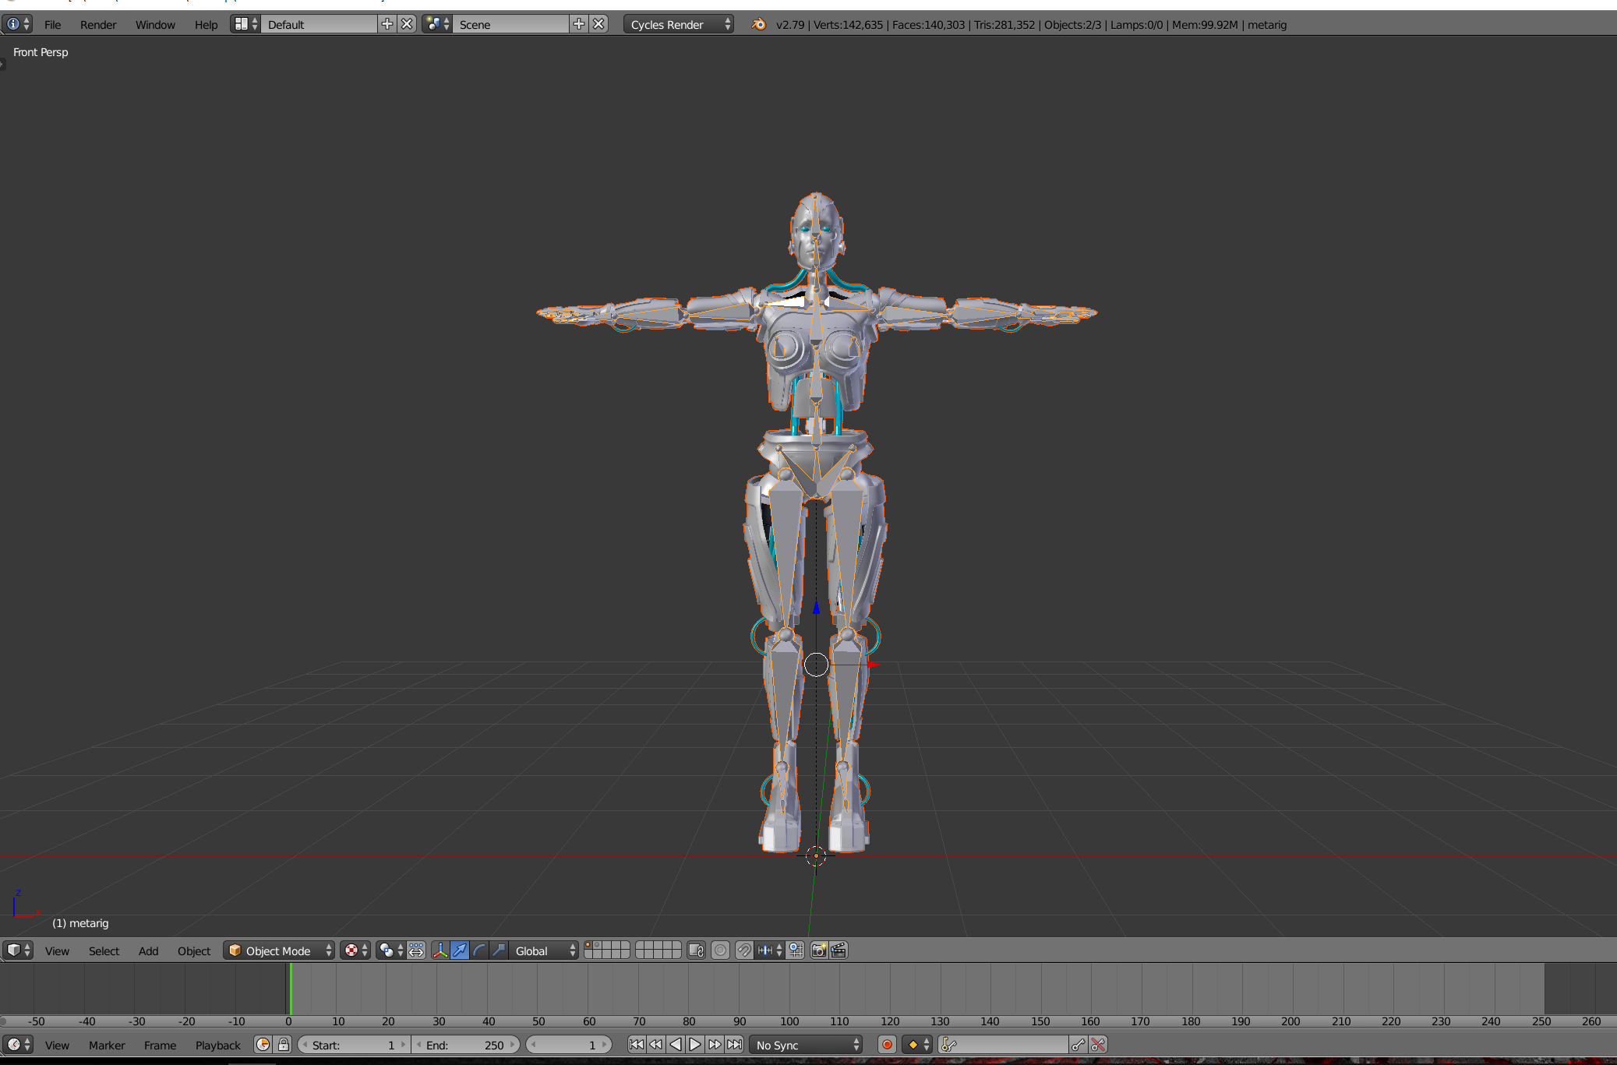This screenshot has width=1617, height=1065.
Task: Open the screen layout browser icon
Action: point(245,24)
